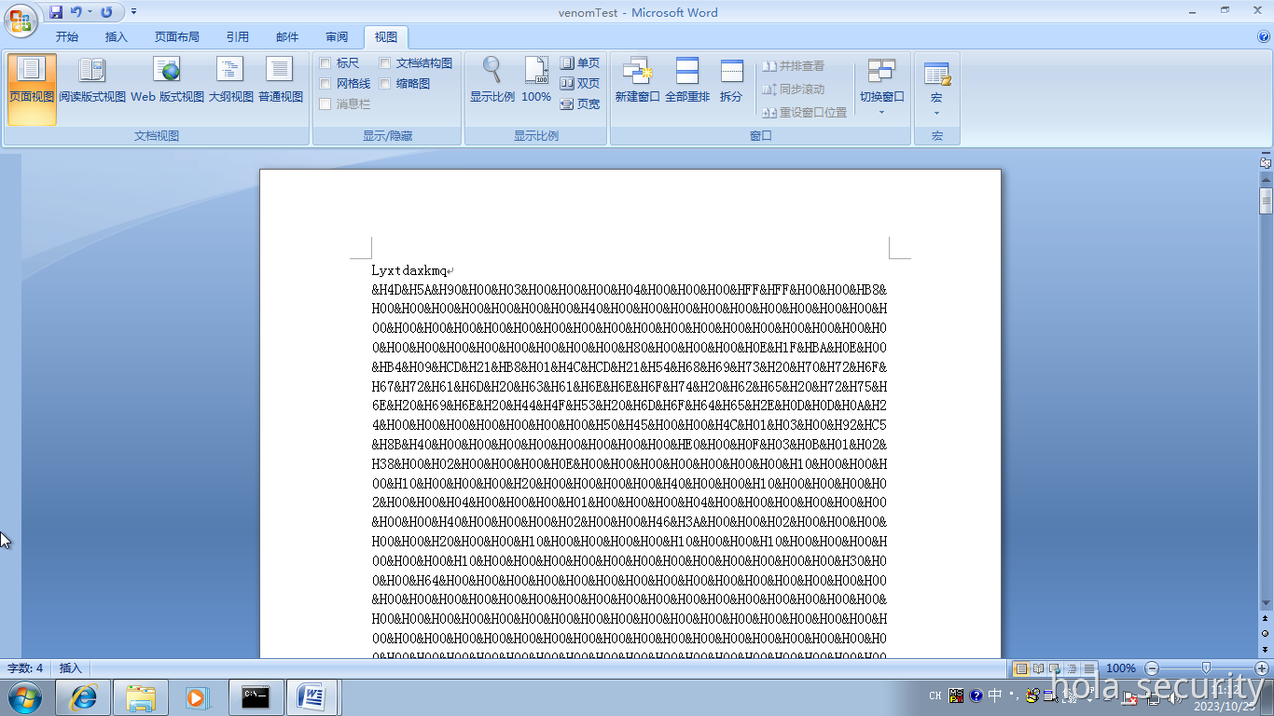1274x716 pixels.
Task: Open the command prompt from the taskbar
Action: 256,696
